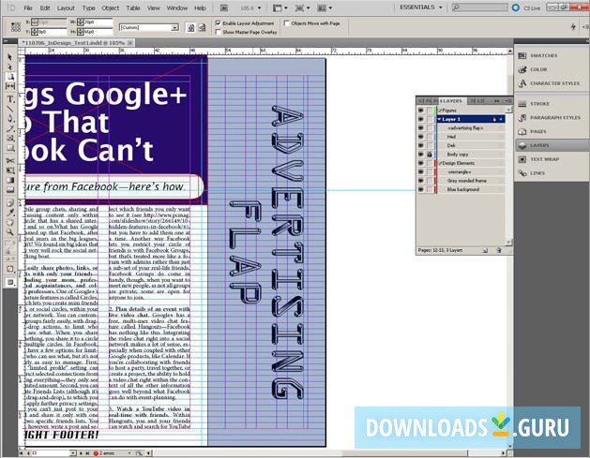This screenshot has height=458, width=590.
Task: Choose the Line tool
Action: pyautogui.click(x=10, y=109)
